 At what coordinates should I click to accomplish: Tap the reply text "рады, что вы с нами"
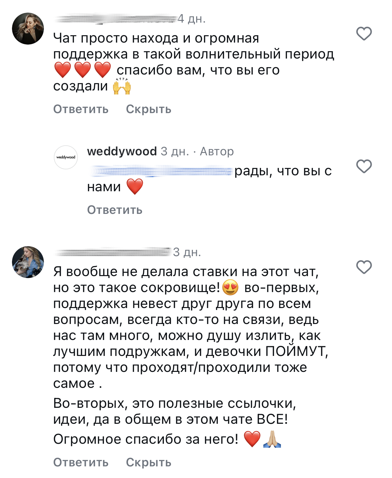pos(283,171)
